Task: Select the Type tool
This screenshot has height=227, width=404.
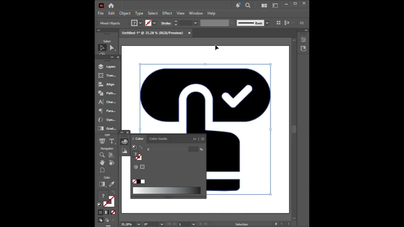Action: click(x=112, y=141)
